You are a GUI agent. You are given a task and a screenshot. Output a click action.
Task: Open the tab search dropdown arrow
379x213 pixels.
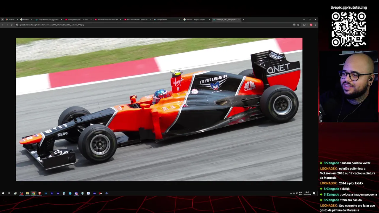click(x=2, y=20)
